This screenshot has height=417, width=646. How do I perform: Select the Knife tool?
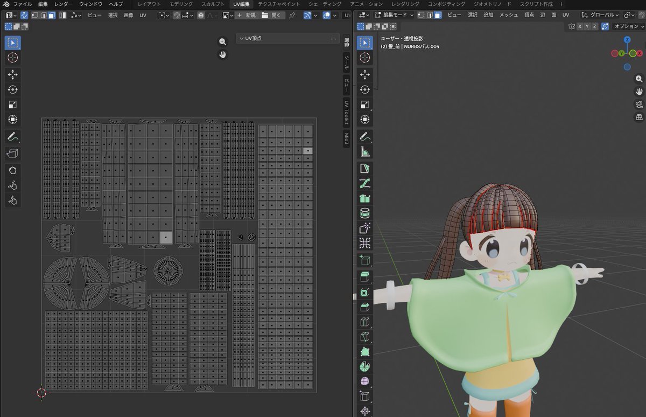(x=365, y=338)
